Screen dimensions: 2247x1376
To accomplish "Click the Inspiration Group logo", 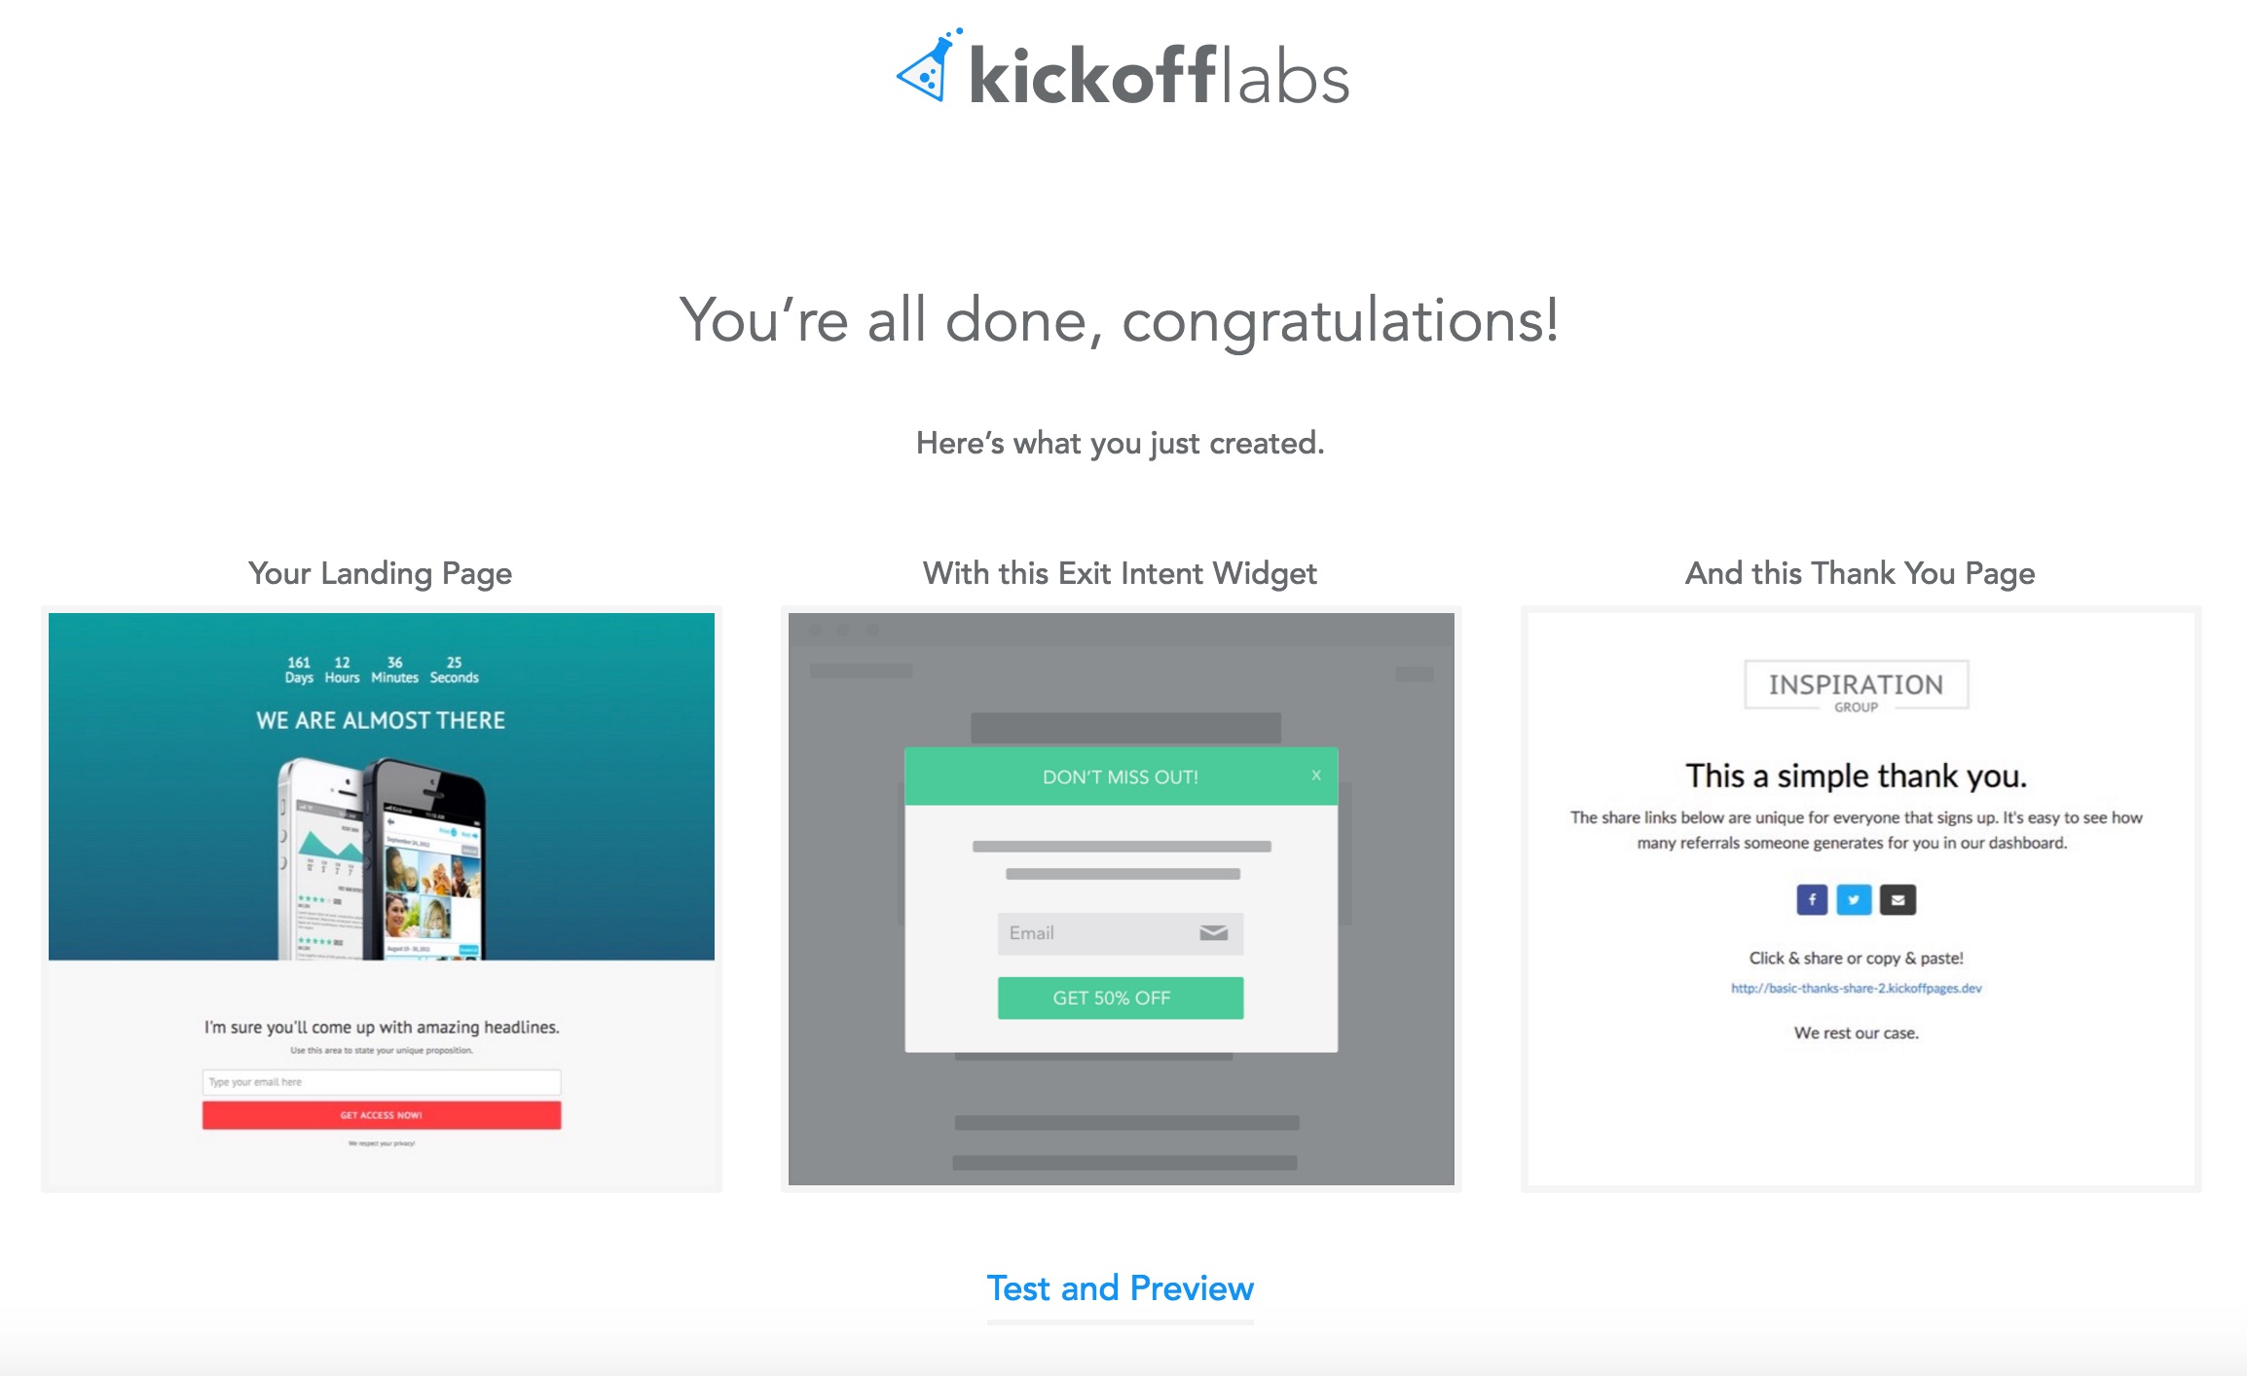I will point(1856,687).
